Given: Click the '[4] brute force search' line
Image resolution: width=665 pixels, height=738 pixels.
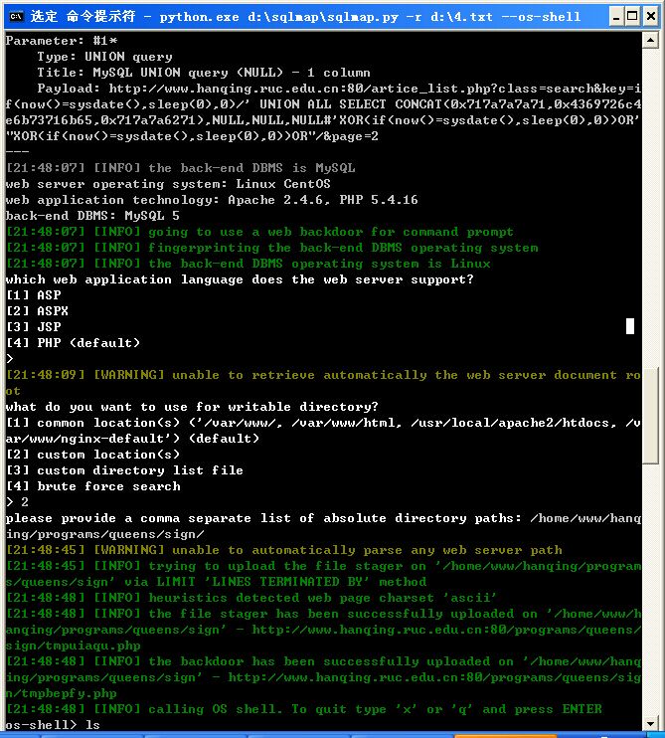Looking at the screenshot, I should pos(93,486).
